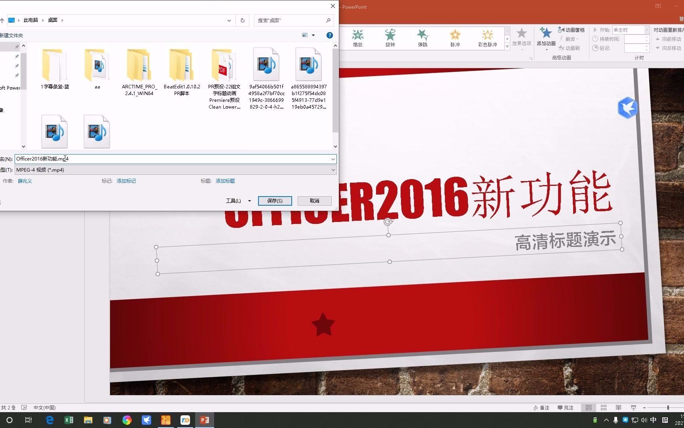Start Slide Show from status bar
The height and width of the screenshot is (428, 684).
point(633,408)
